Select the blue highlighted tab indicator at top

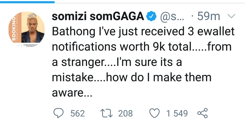27,2
